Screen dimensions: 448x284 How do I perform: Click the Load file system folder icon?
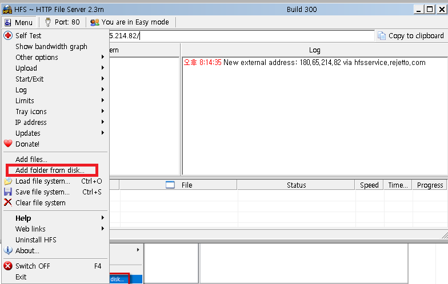(x=8, y=181)
